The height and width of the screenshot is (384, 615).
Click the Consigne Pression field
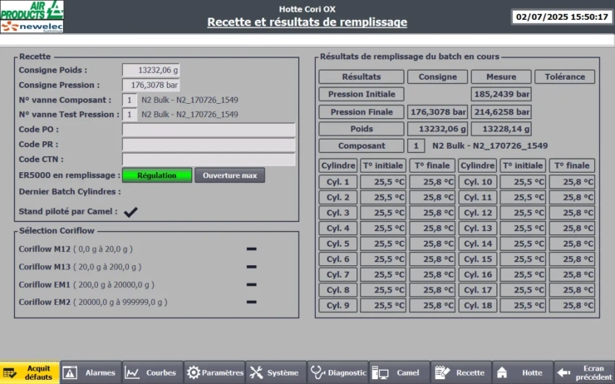pyautogui.click(x=151, y=85)
